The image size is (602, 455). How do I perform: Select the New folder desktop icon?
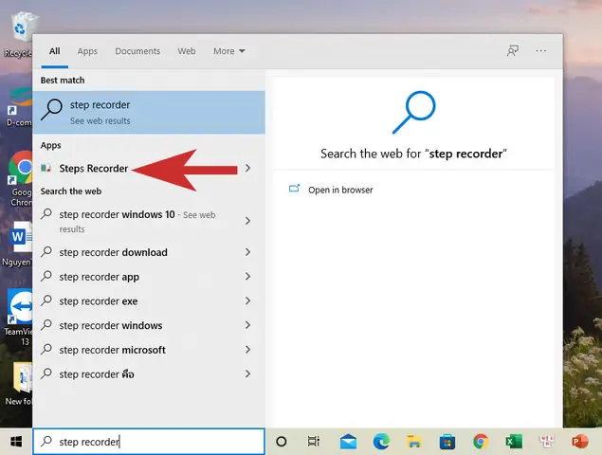coord(18,384)
